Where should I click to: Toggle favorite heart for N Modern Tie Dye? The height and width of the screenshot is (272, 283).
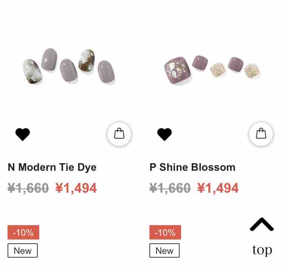(23, 134)
